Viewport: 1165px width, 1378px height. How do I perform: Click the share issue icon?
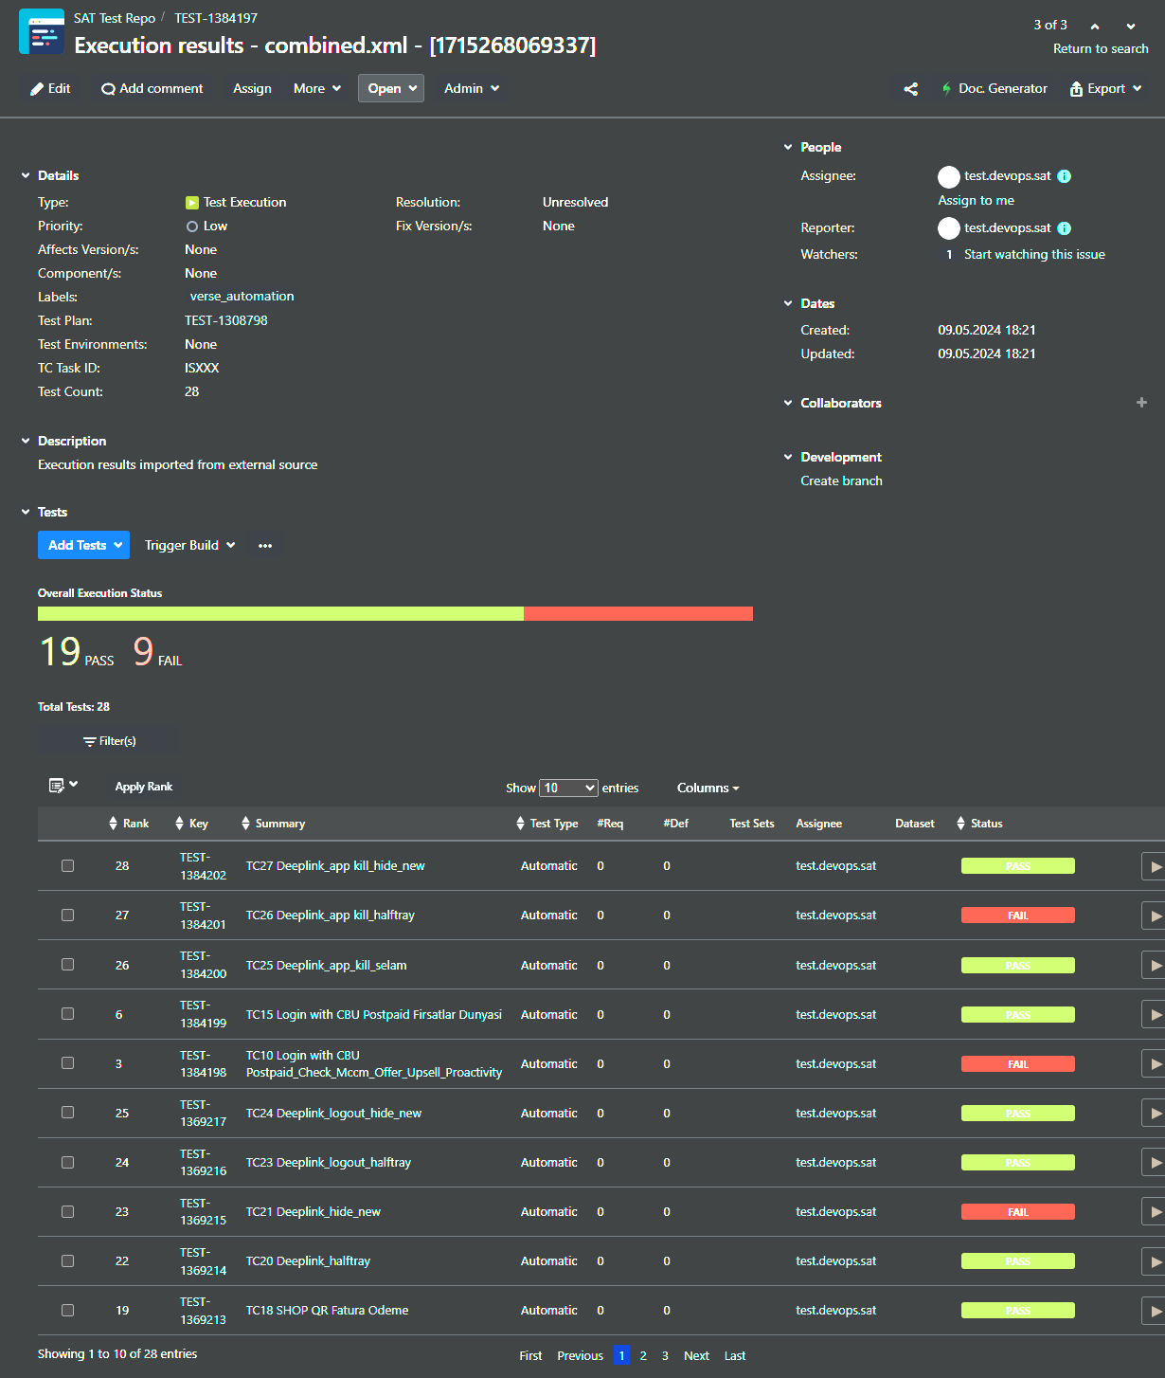pos(911,89)
